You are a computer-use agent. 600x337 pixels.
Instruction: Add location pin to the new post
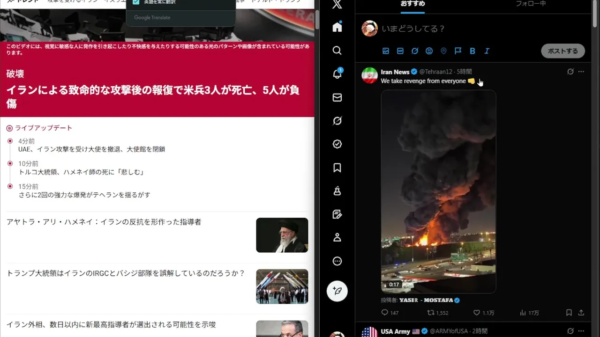[x=443, y=51]
